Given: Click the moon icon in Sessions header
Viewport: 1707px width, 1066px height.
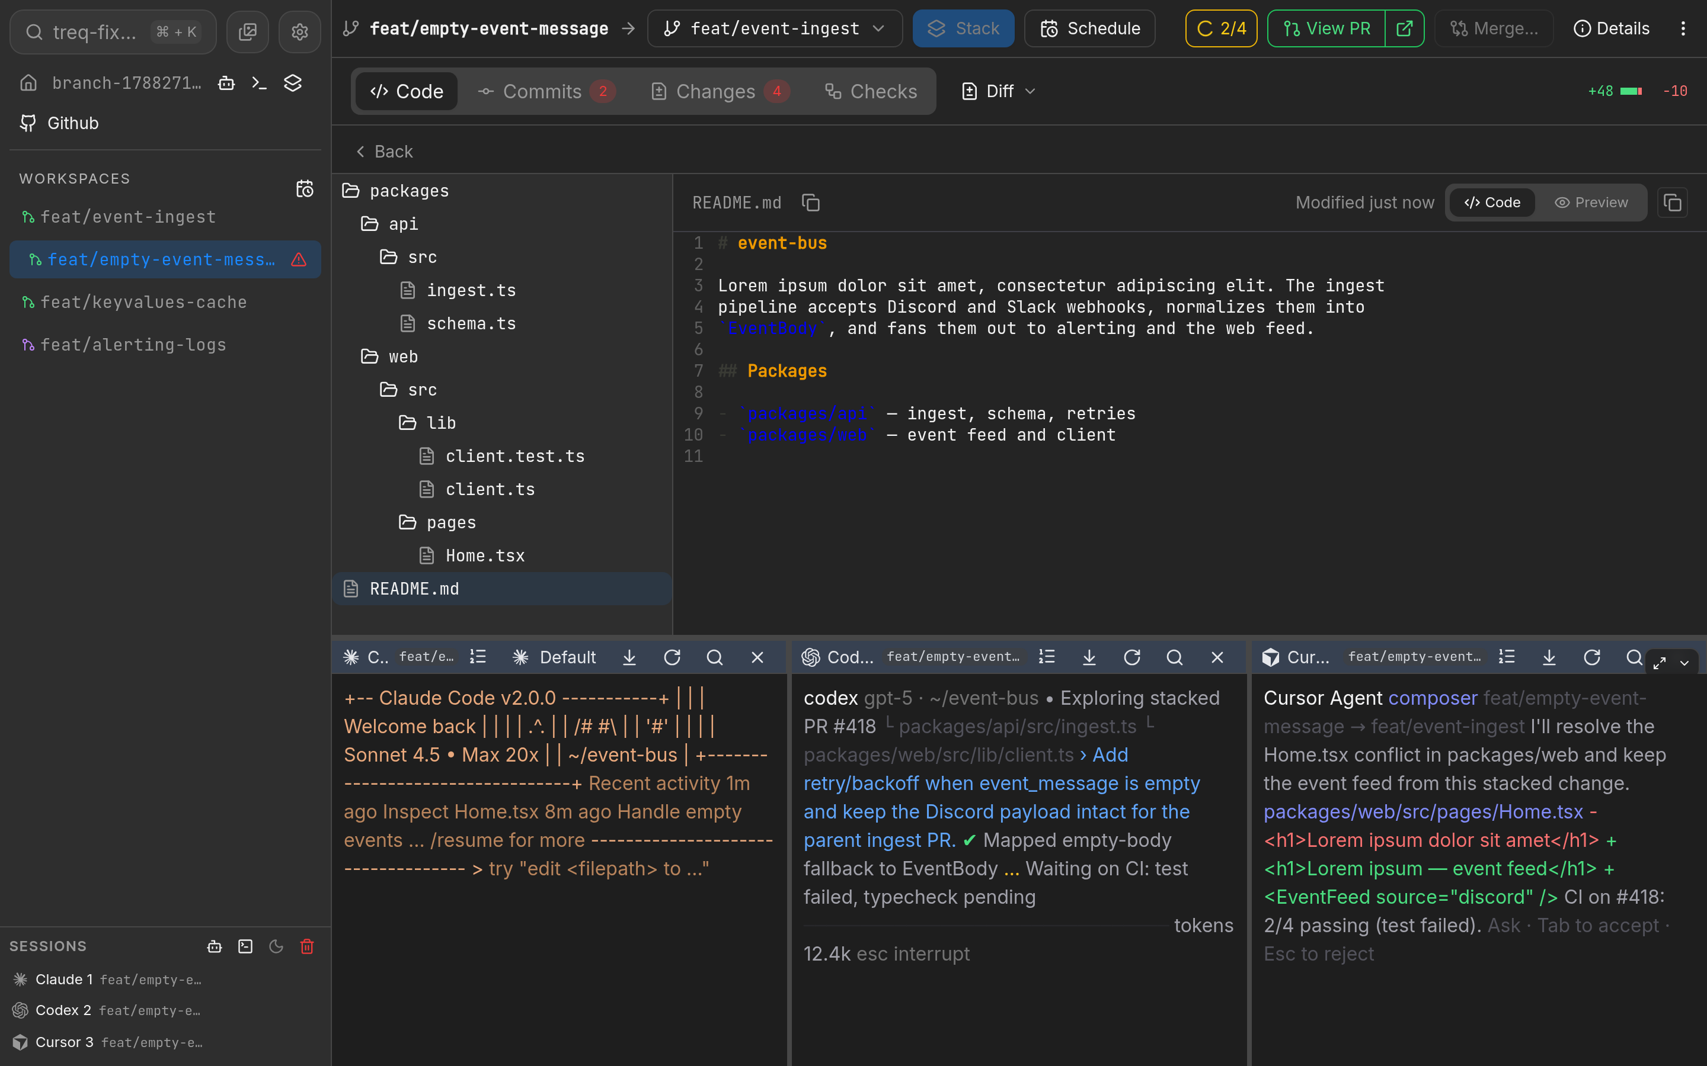Looking at the screenshot, I should (276, 946).
